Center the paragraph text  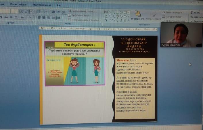44,18
